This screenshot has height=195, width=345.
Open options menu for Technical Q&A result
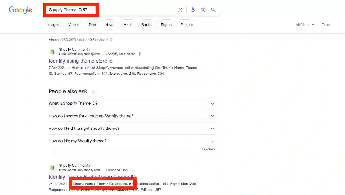tap(132, 170)
